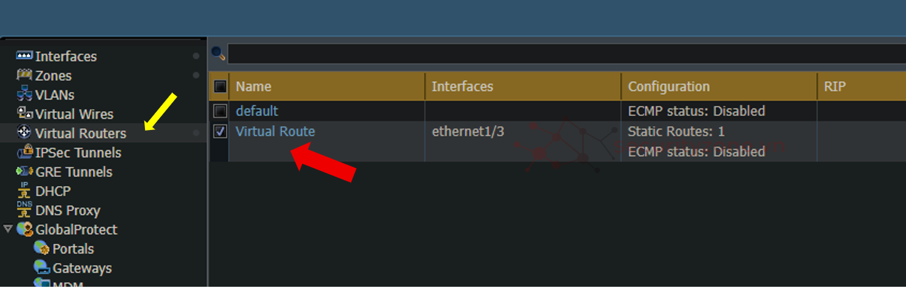Click the GRE Tunnels icon

[x=24, y=171]
